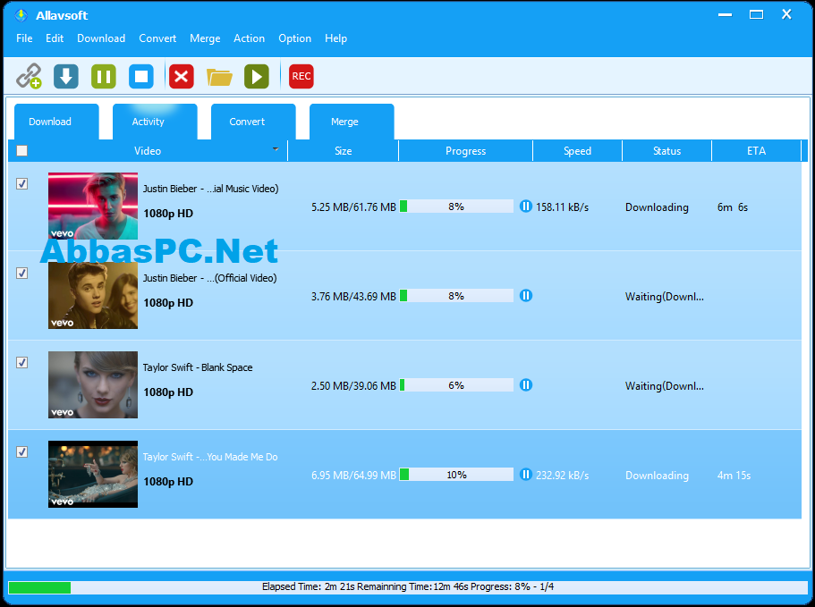Play video with the green play icon
Image resolution: width=815 pixels, height=607 pixels.
coord(257,76)
